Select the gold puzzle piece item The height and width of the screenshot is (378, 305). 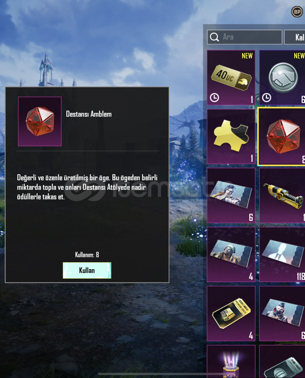pos(231,136)
